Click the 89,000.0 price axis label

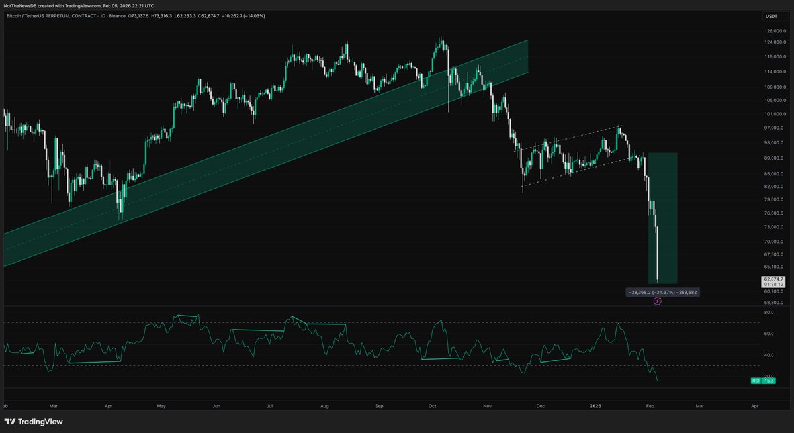coord(773,158)
